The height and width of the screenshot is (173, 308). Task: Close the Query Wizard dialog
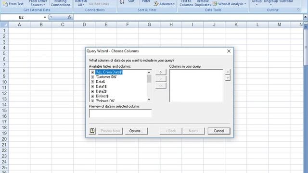[x=229, y=51]
